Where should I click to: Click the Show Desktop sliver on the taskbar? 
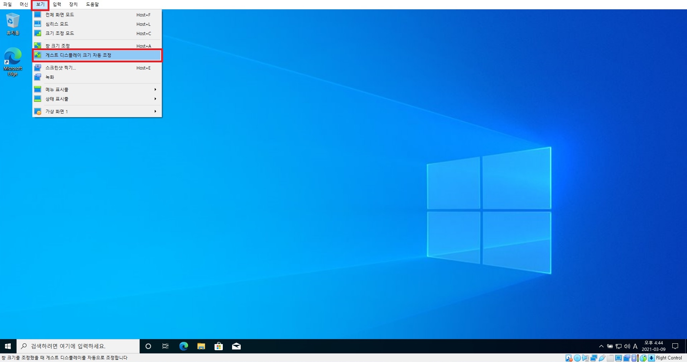[x=686, y=346]
